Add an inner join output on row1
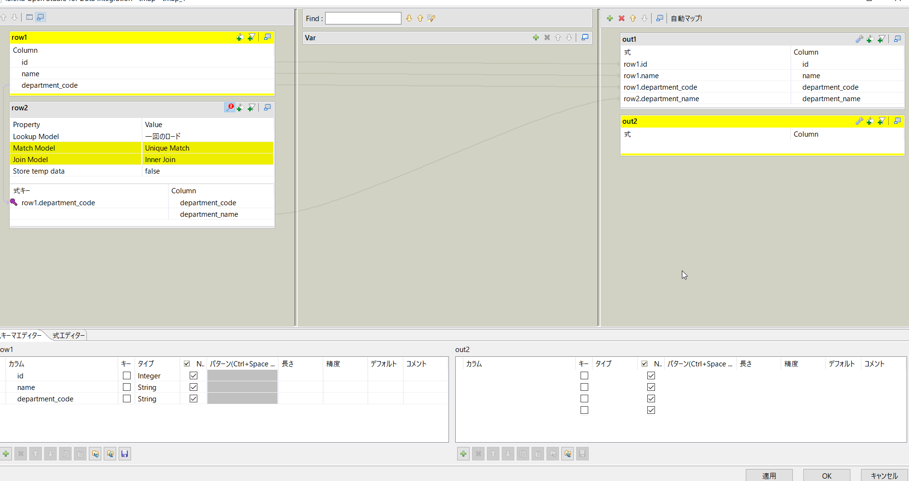This screenshot has width=909, height=481. [x=240, y=37]
